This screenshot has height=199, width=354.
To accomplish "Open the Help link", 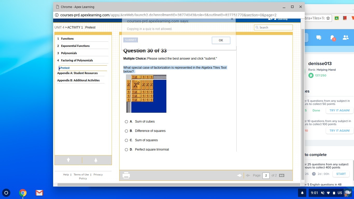I will 66,175.
